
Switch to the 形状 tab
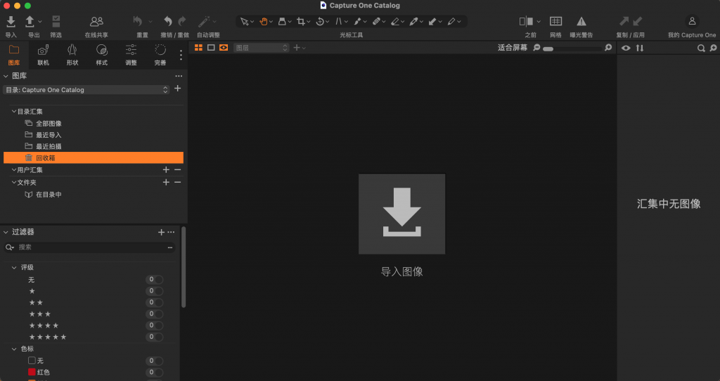click(x=72, y=55)
